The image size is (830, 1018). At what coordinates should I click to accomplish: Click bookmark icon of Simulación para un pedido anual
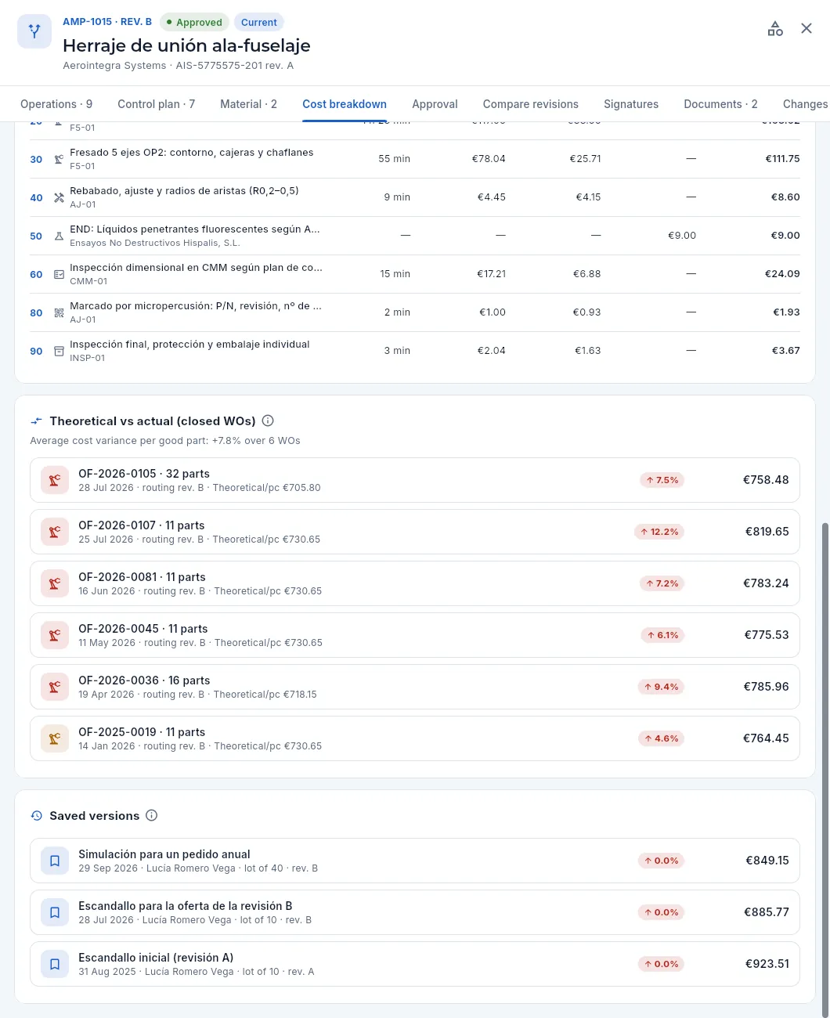tap(55, 861)
